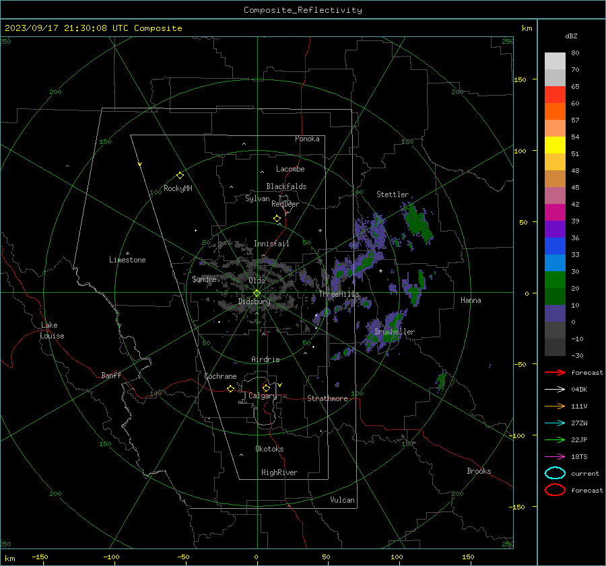Select the 65 dBZ red swatch

pos(555,94)
